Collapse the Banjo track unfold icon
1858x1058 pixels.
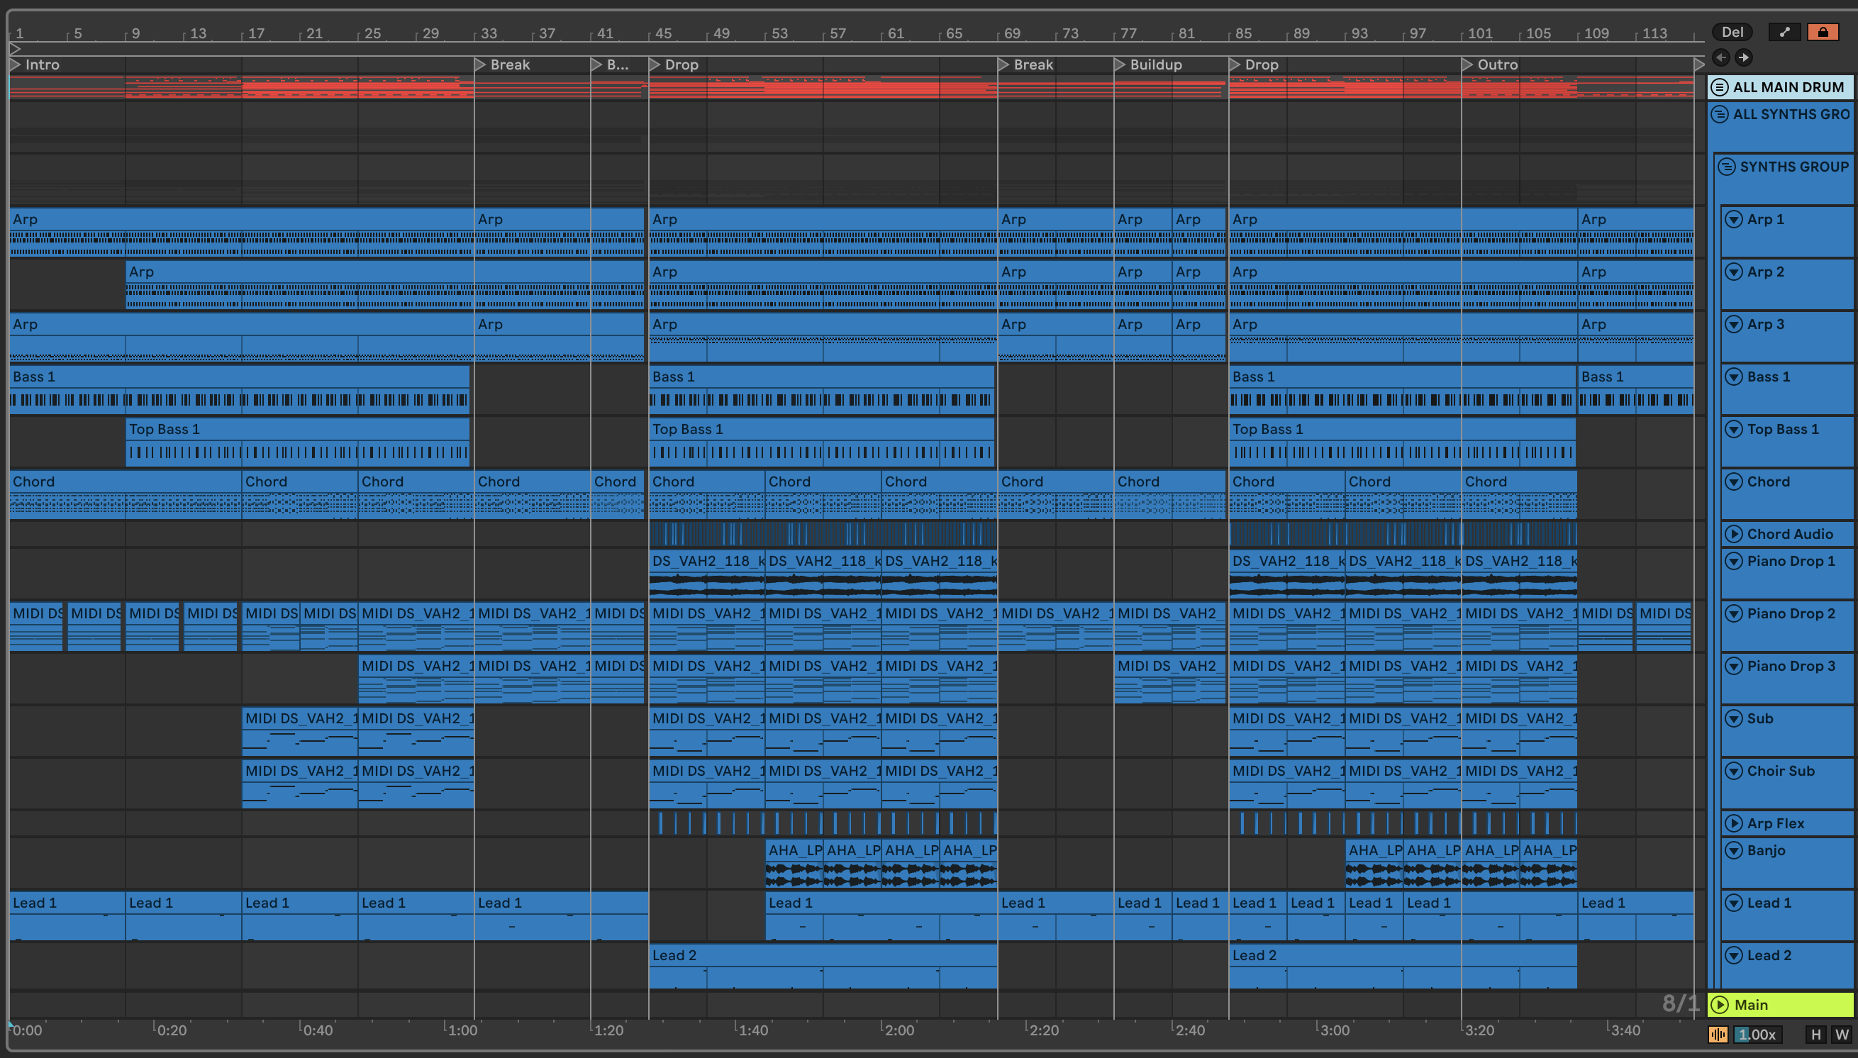1734,850
